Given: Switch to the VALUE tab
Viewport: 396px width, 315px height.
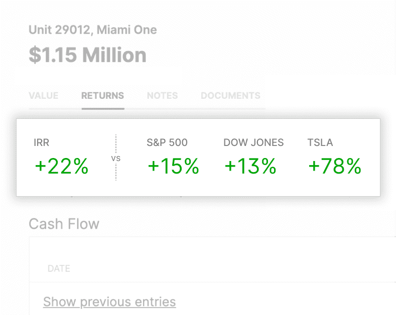Looking at the screenshot, I should [44, 95].
